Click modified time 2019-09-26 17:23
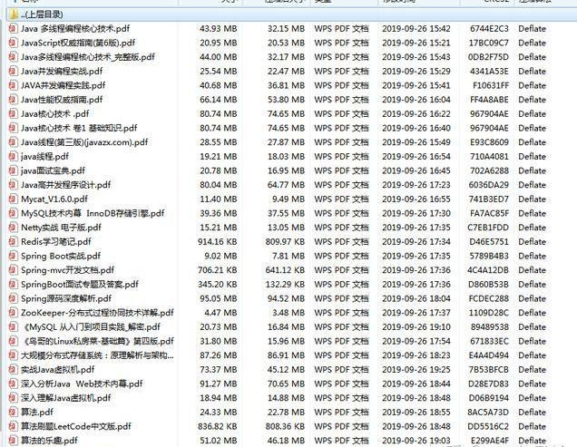577x447 pixels. click(x=416, y=185)
